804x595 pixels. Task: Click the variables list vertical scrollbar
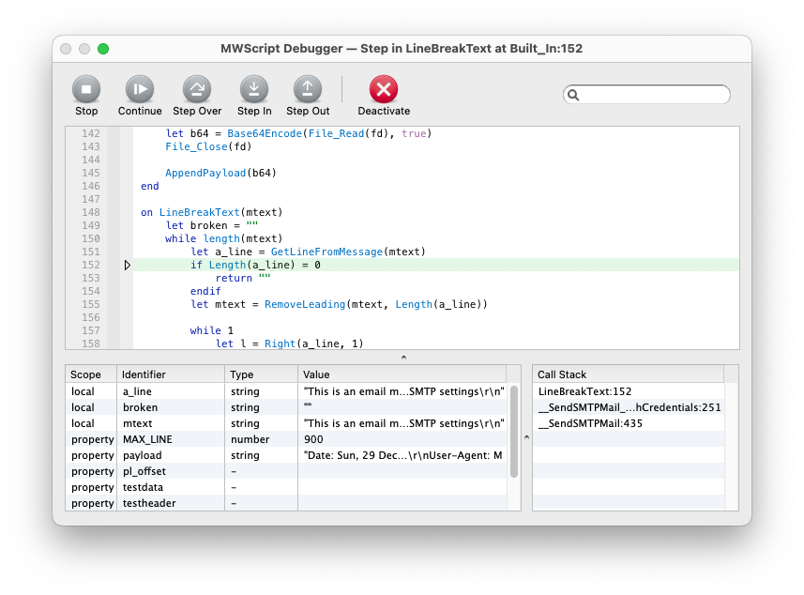pyautogui.click(x=514, y=432)
